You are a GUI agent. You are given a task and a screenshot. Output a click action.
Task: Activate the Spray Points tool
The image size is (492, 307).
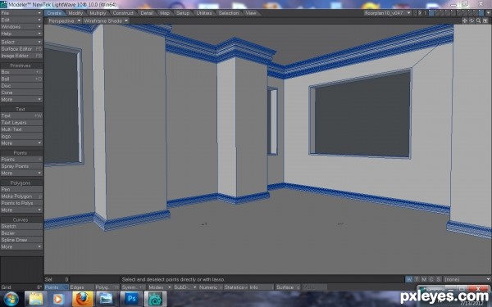(21, 166)
